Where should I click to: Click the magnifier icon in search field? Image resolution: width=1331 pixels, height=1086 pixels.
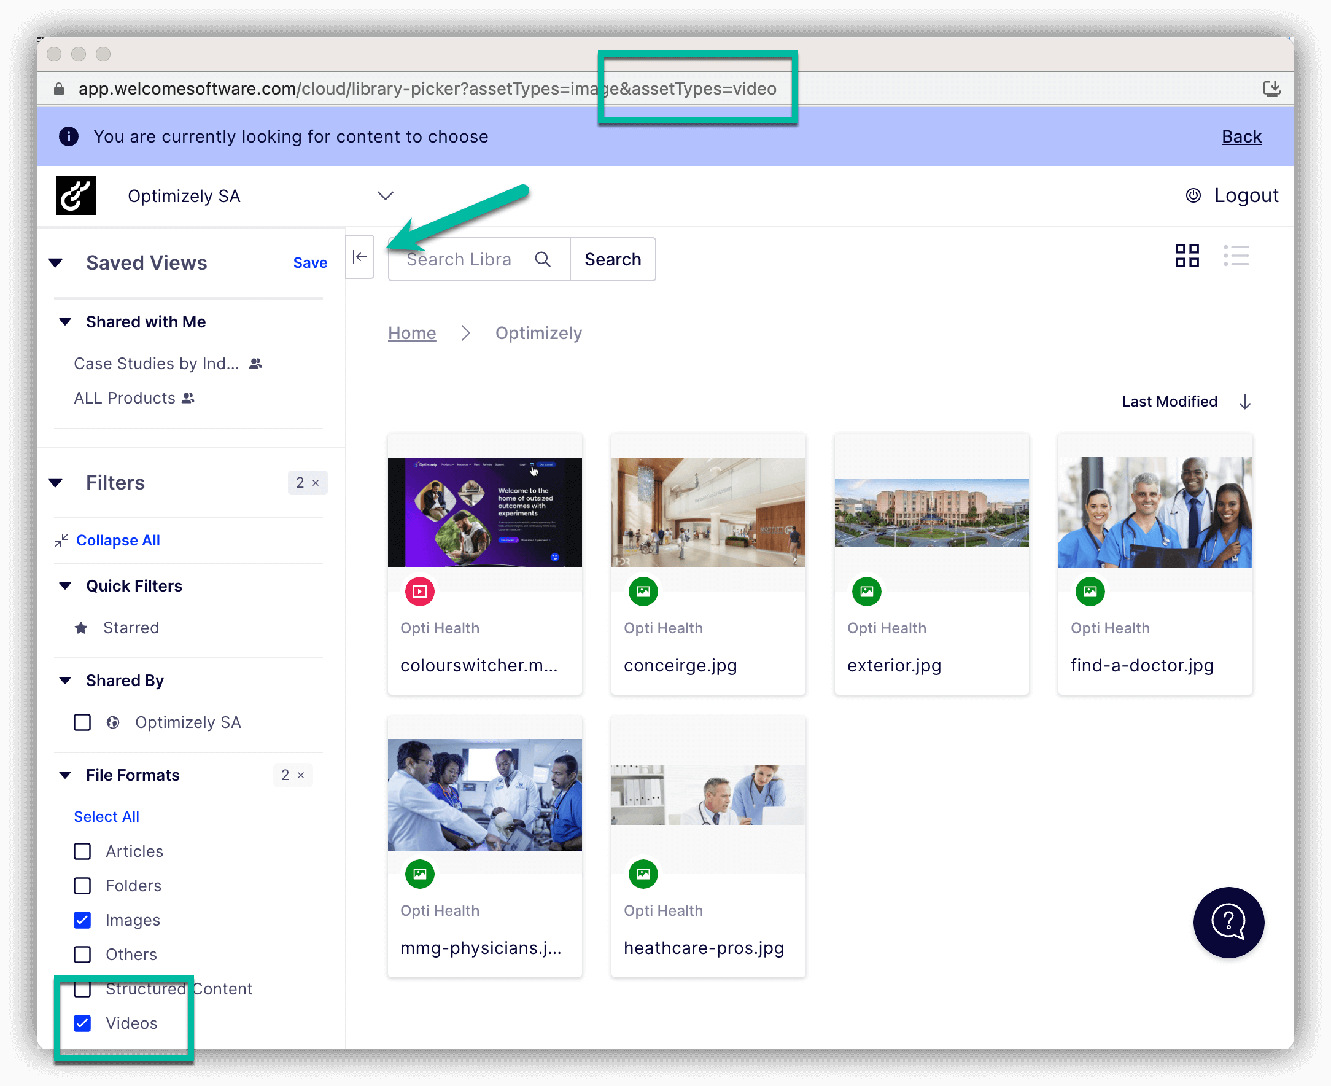coord(543,259)
